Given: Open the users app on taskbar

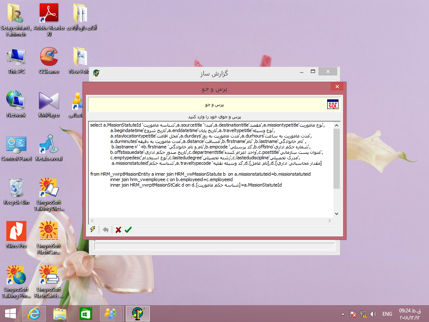Looking at the screenshot, I should [x=111, y=314].
